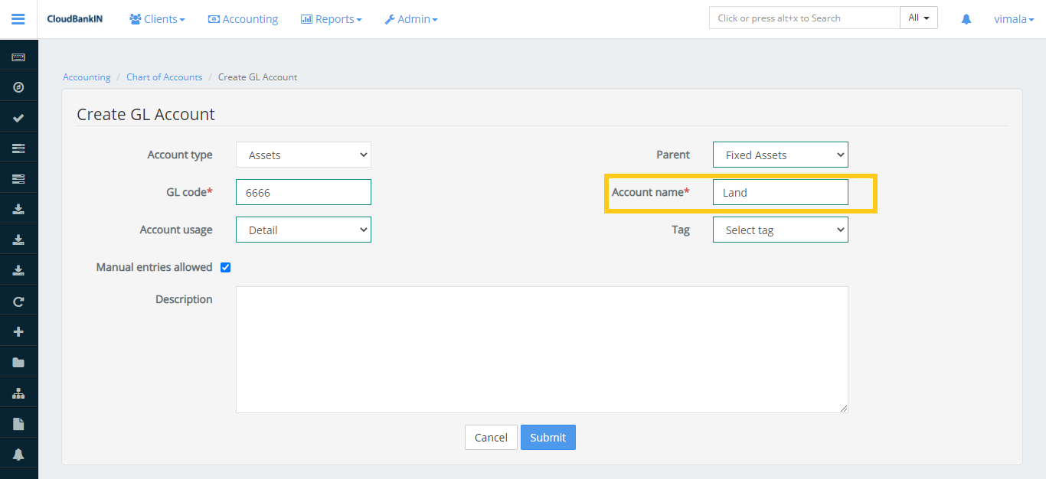This screenshot has width=1046, height=479.
Task: Click the plus icon in sidebar
Action: click(18, 332)
